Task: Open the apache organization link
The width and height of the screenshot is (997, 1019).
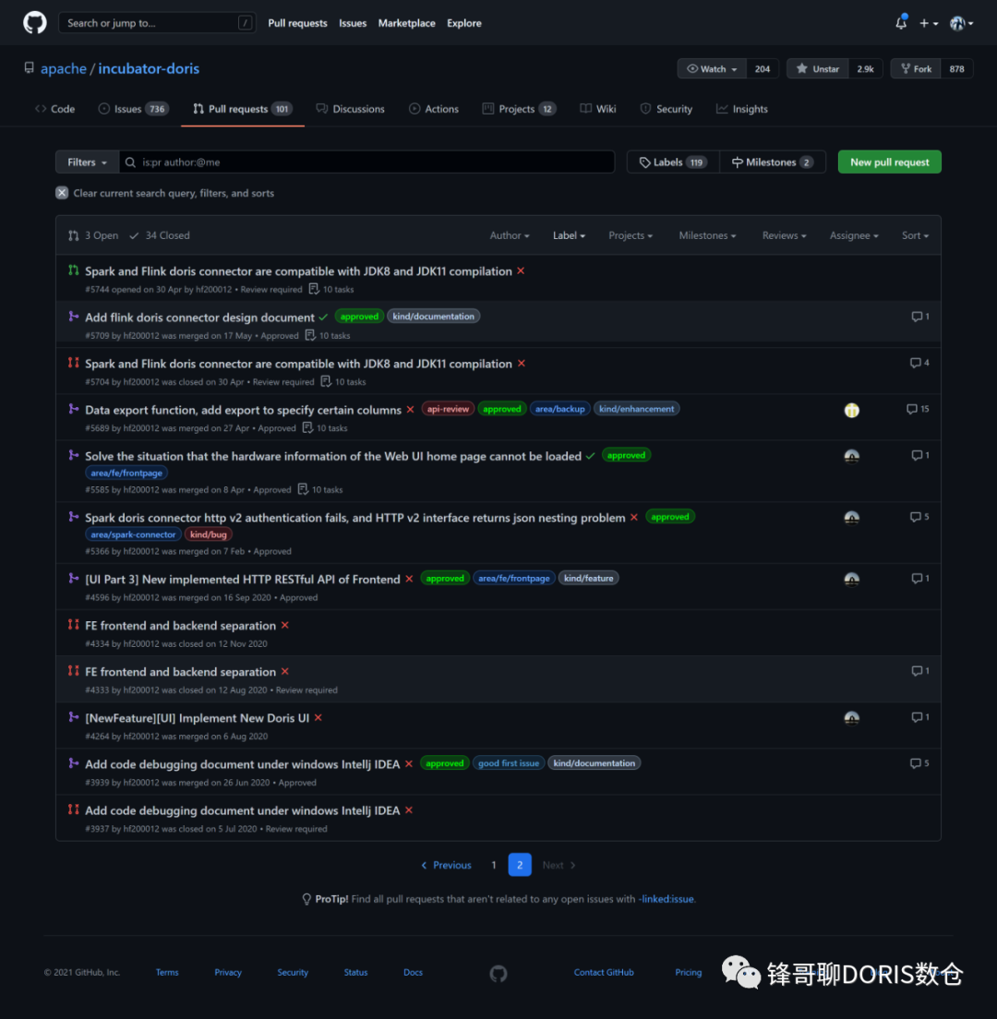Action: pyautogui.click(x=64, y=68)
